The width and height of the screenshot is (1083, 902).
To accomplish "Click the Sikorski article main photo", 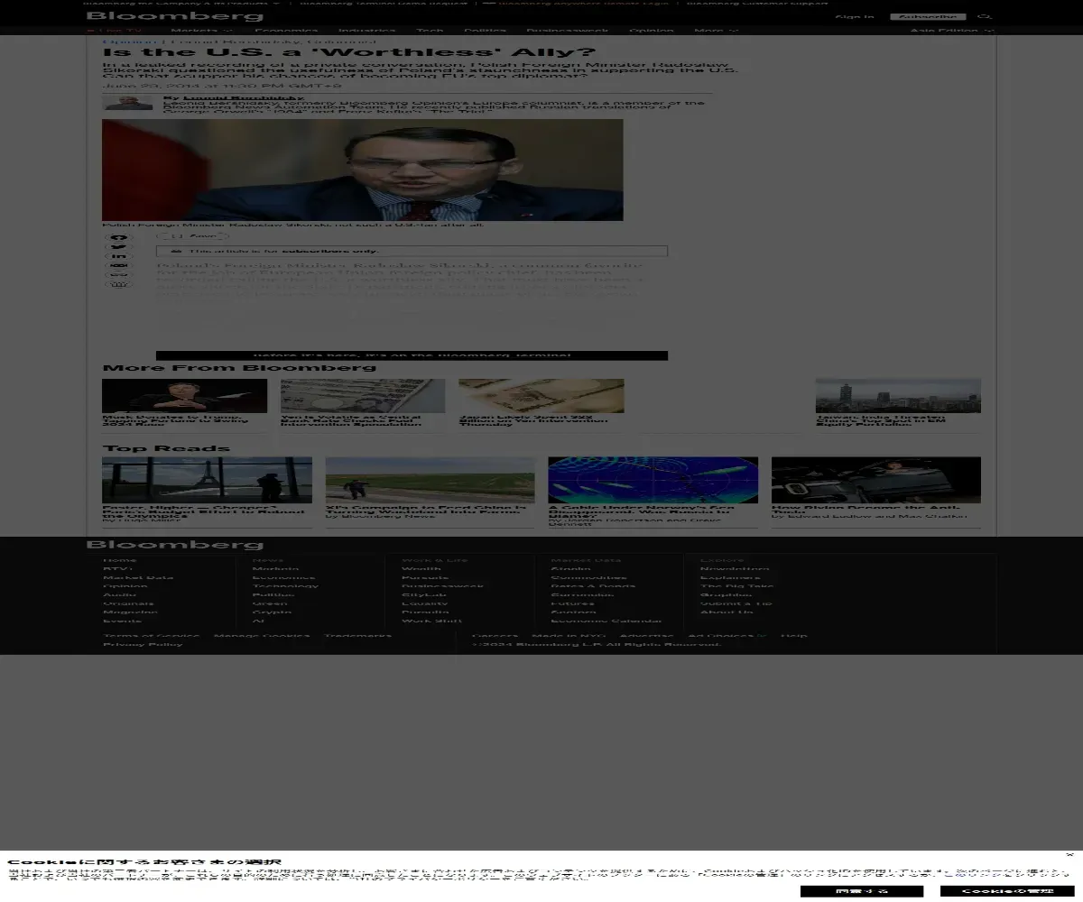I will pos(363,170).
